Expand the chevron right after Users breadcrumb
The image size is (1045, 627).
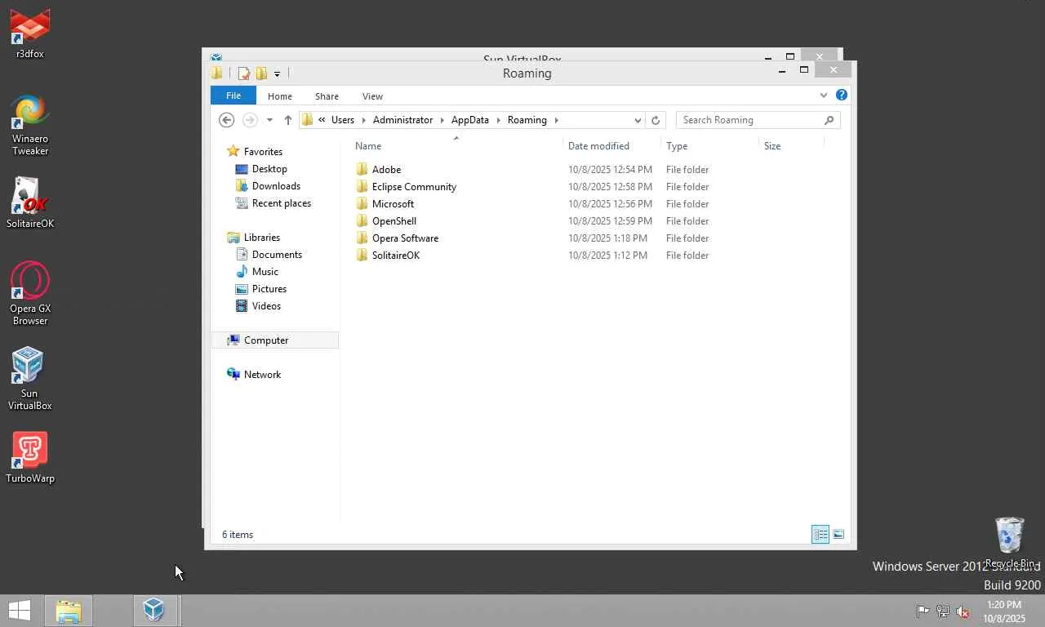[x=363, y=120]
